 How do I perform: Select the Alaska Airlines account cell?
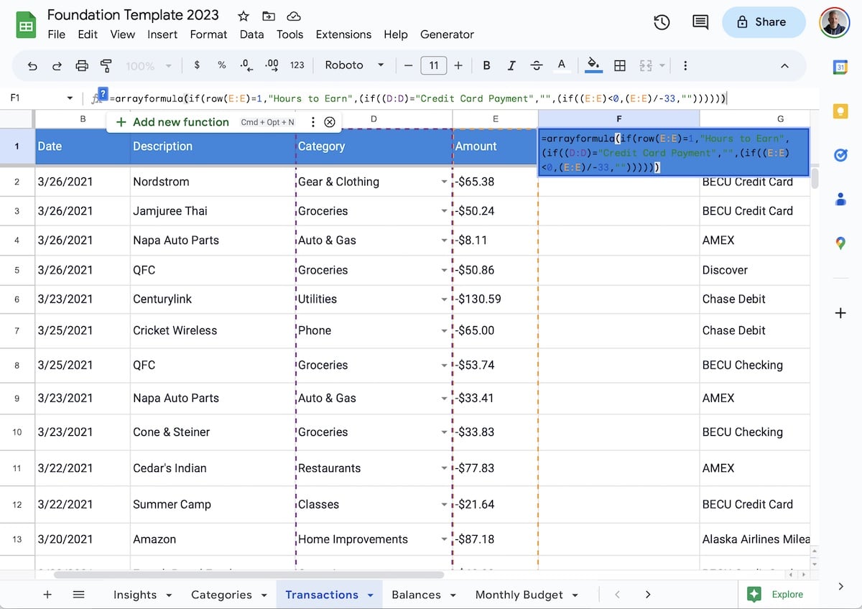pyautogui.click(x=756, y=539)
